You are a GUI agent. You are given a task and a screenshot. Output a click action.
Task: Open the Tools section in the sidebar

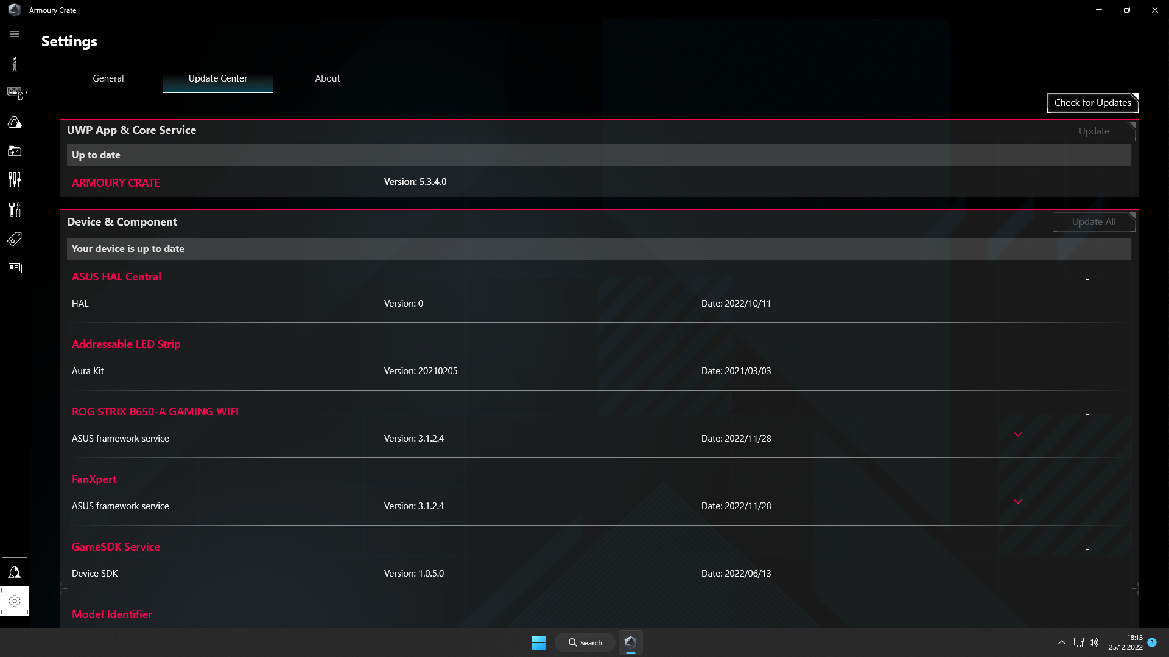[x=15, y=209]
